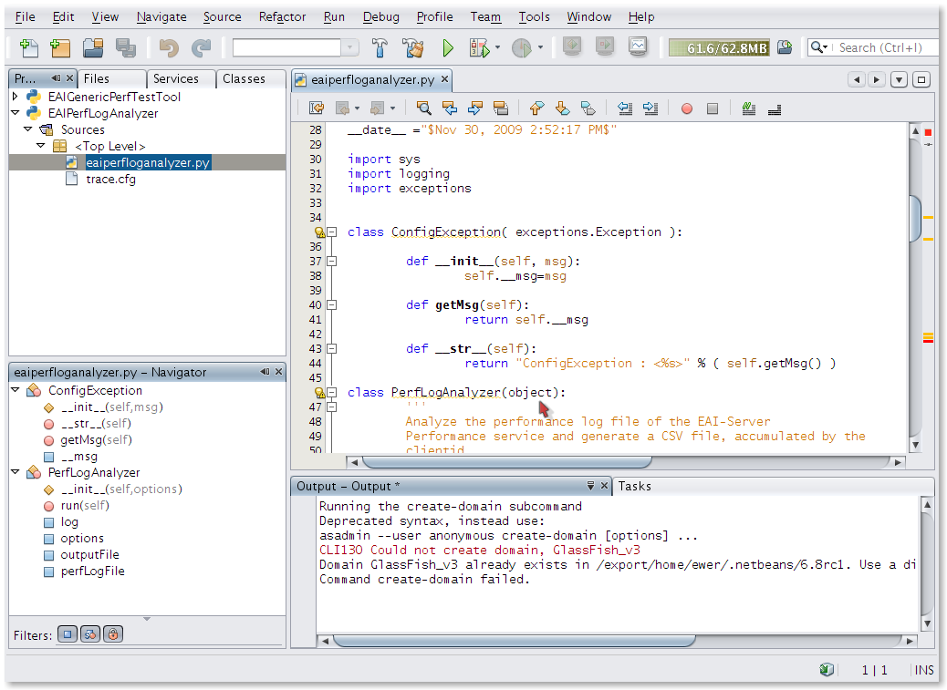Click the New Project toolbar icon
This screenshot has width=947, height=690.
(60, 47)
